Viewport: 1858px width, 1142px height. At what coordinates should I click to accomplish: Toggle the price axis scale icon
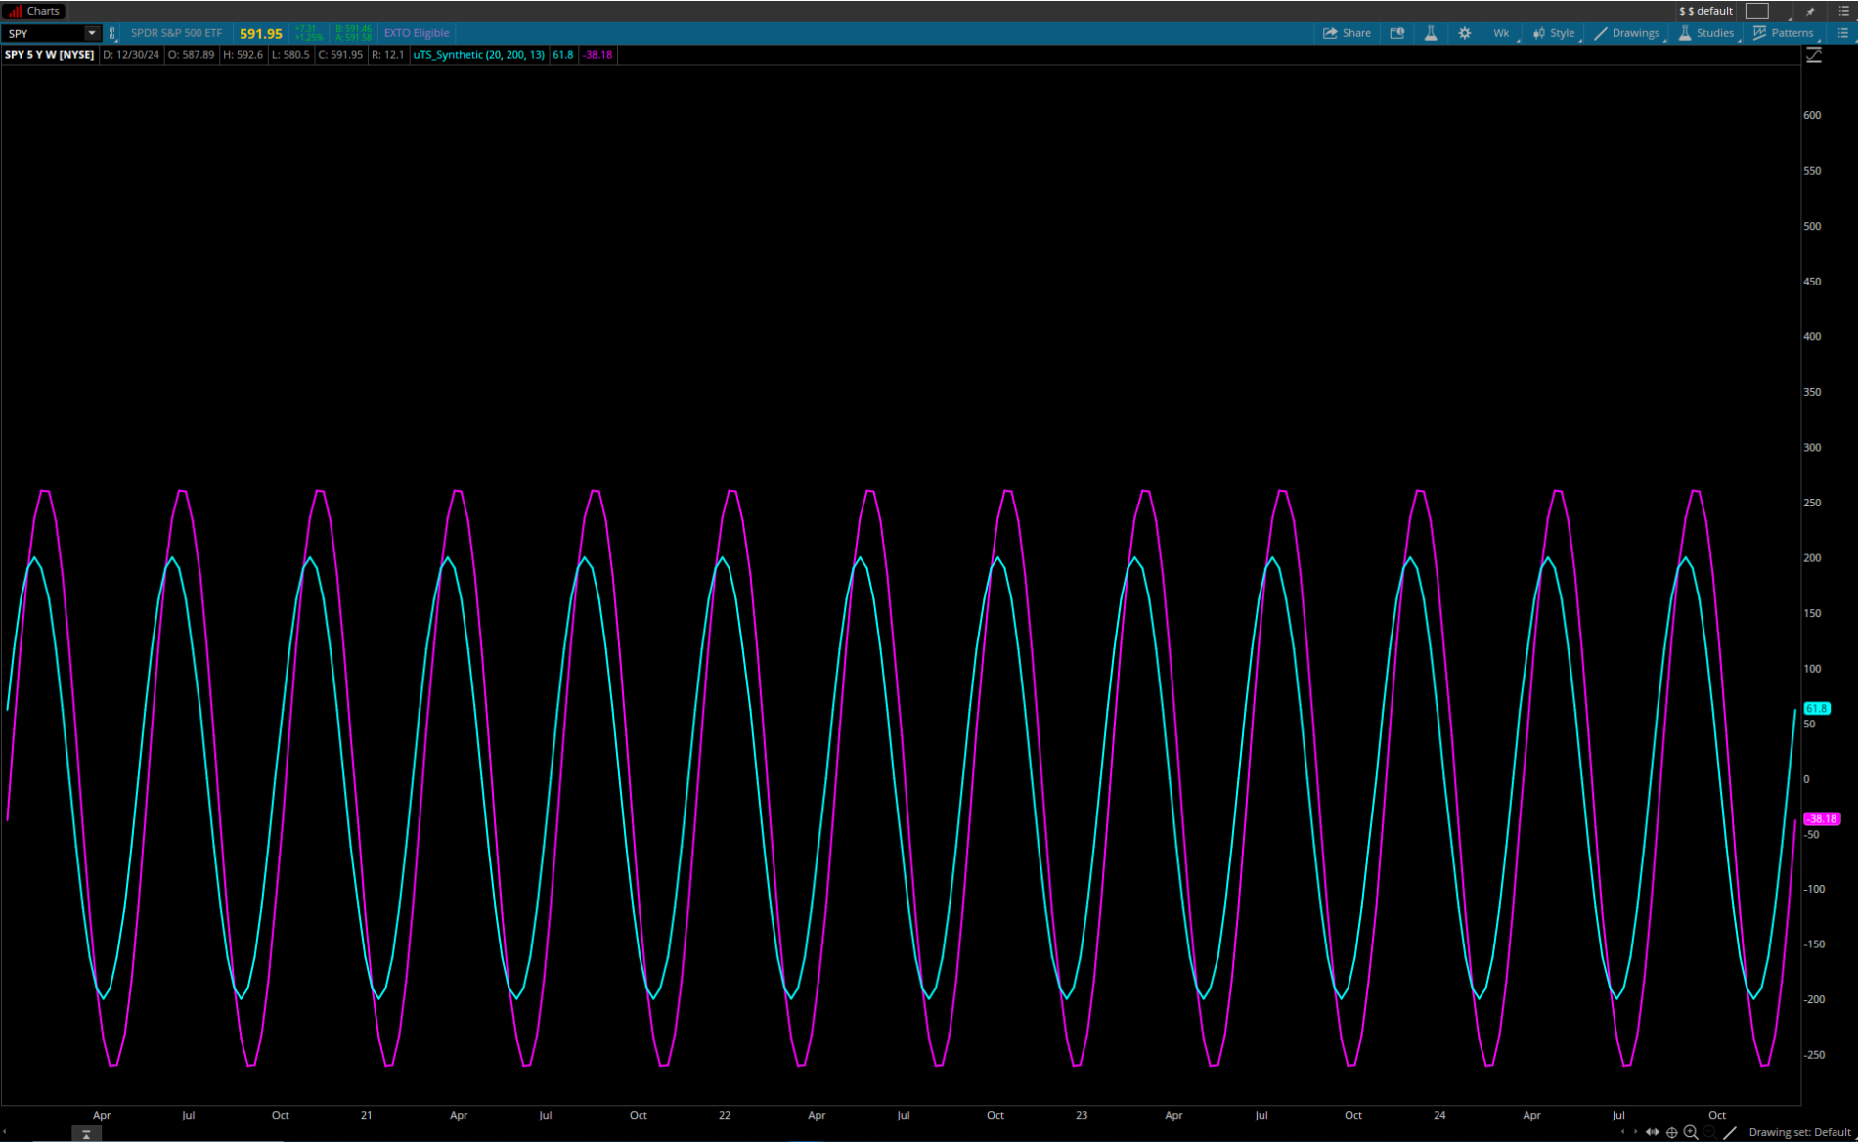point(1814,55)
